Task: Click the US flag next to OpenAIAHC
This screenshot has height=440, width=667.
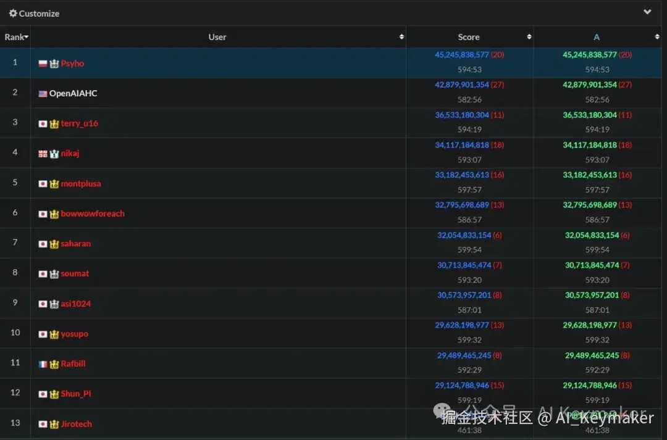Action: 42,93
